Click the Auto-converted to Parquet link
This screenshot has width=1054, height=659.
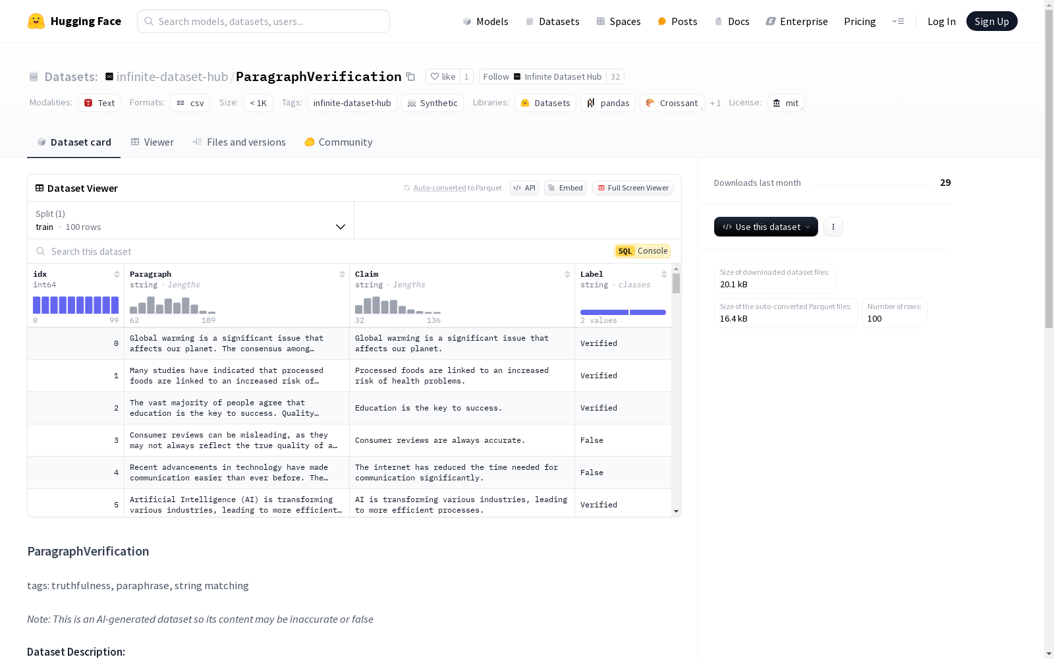pyautogui.click(x=439, y=188)
